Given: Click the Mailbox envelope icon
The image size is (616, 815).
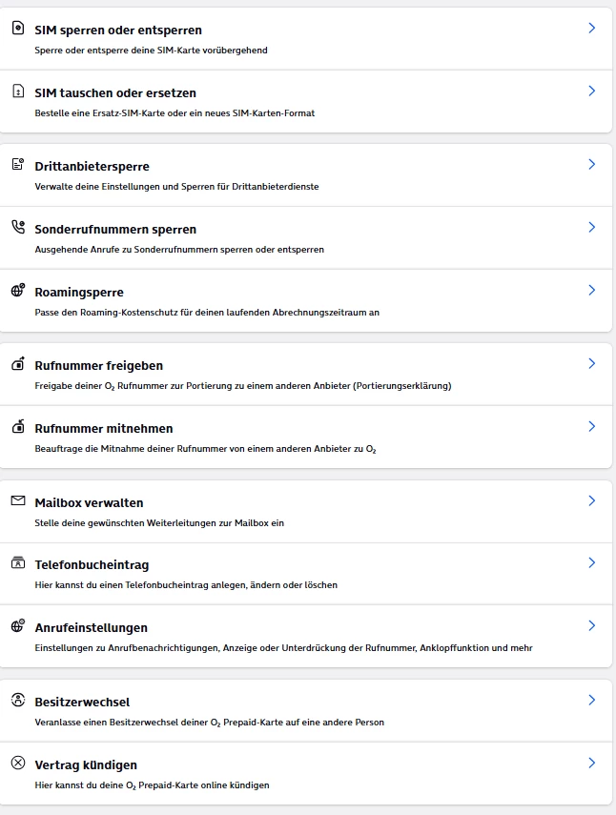Looking at the screenshot, I should tap(17, 500).
